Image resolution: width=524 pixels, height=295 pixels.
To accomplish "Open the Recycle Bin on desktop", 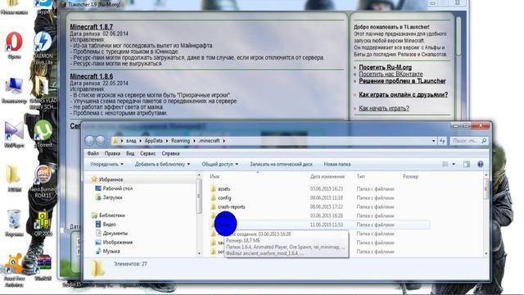I will click(x=14, y=220).
